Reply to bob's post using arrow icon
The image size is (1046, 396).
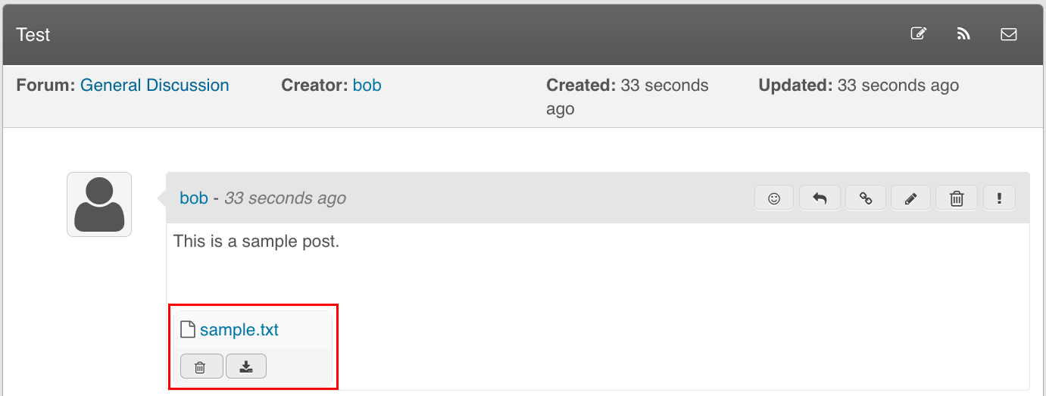tap(820, 198)
